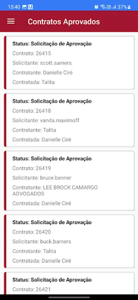Tap solicitante scott.samers line
The image size is (138, 300).
point(42,63)
